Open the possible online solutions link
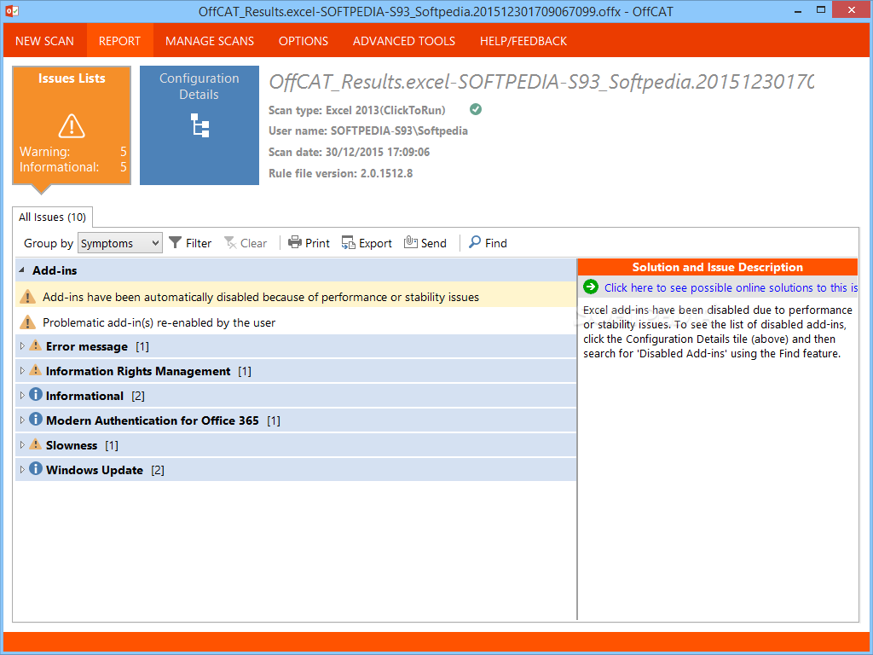 point(731,287)
